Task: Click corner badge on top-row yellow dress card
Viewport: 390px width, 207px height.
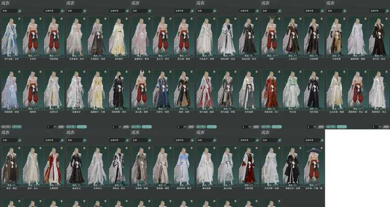Action: (x=127, y=19)
